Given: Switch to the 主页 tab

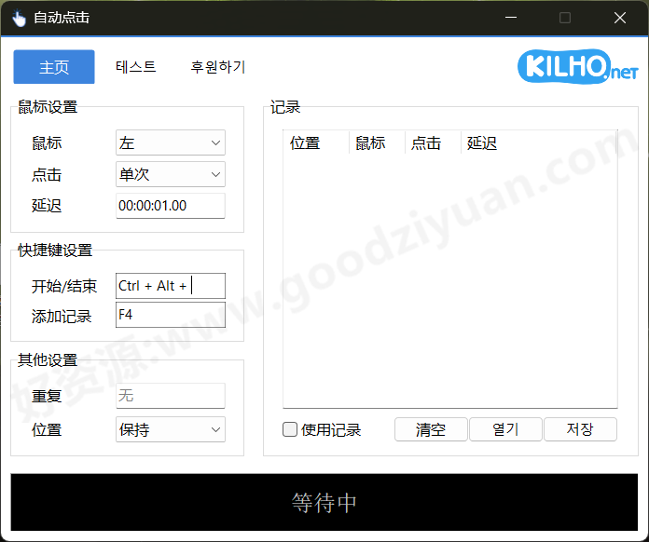Looking at the screenshot, I should [54, 67].
